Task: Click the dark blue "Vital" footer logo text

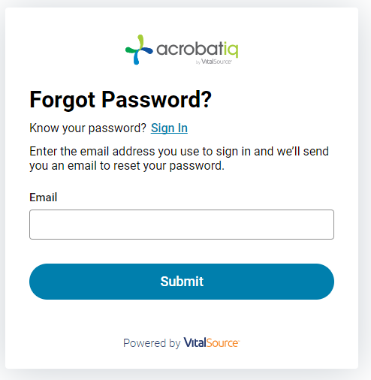Action: pyautogui.click(x=195, y=342)
